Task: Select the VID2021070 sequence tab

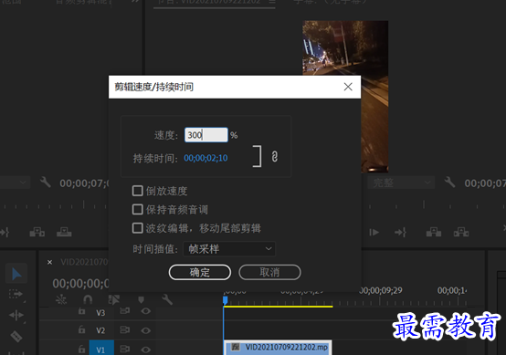Action: (x=84, y=262)
